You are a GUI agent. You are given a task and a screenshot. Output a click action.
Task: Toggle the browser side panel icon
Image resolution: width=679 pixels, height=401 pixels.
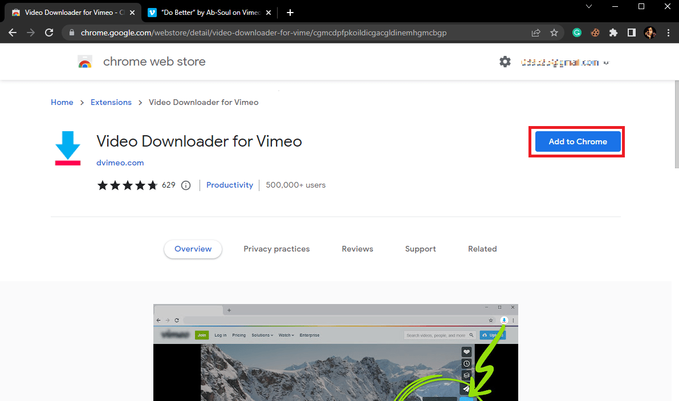click(631, 33)
